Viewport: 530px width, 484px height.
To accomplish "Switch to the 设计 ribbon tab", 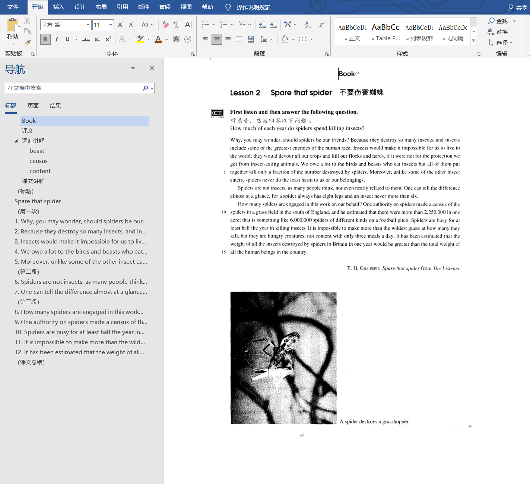I will pos(80,7).
